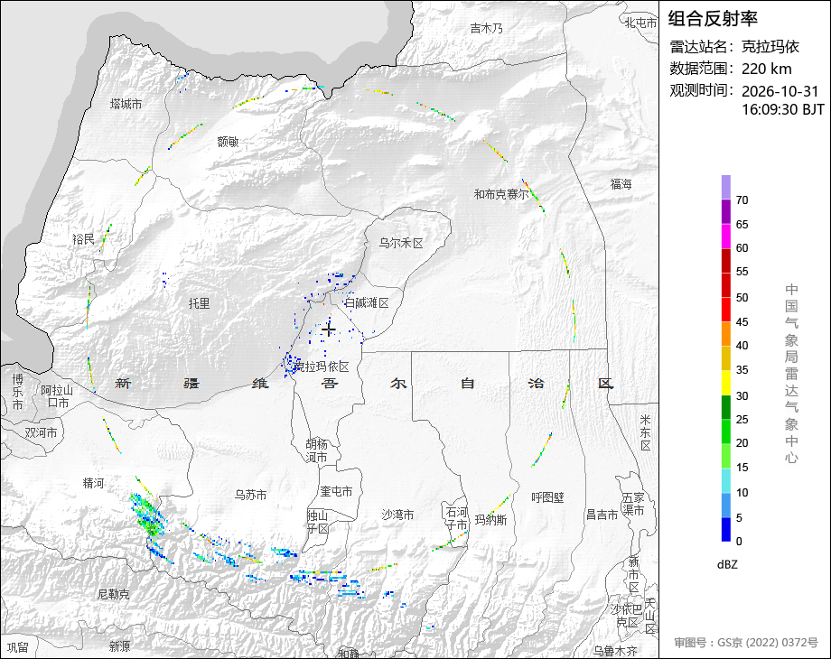
Task: Select the purple 70 dBZ color swatch
Action: coord(725,187)
